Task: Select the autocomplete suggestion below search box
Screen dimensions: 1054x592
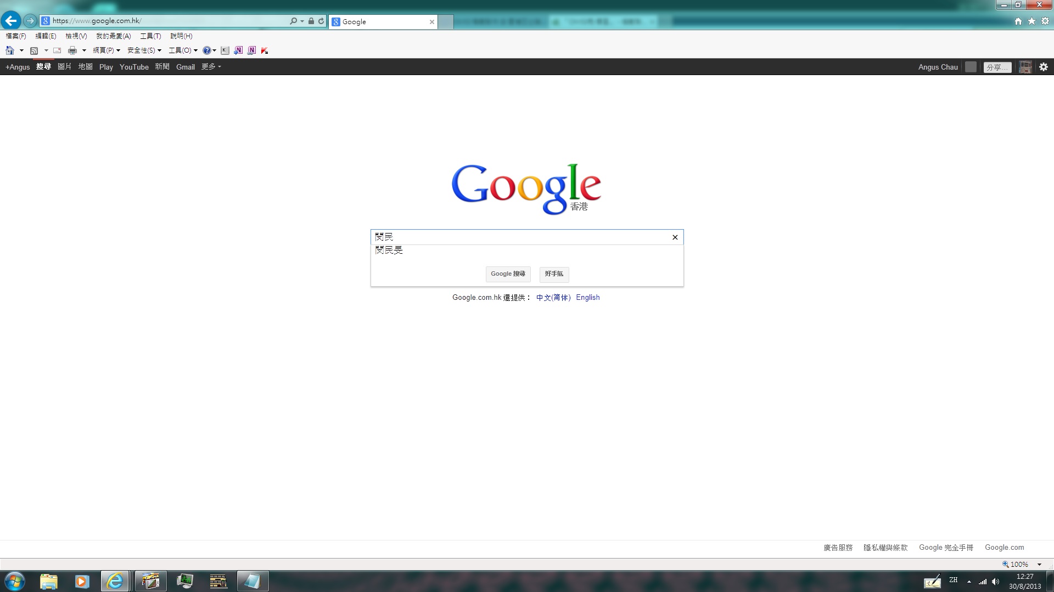Action: tap(389, 251)
